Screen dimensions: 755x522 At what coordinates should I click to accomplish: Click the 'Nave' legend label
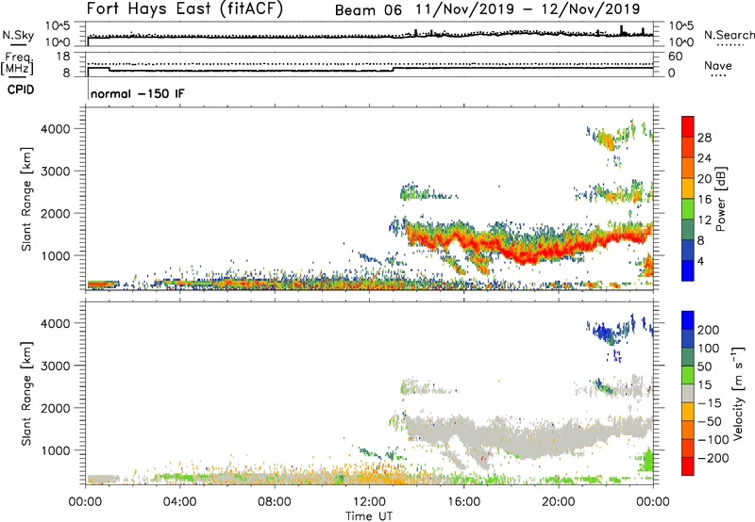click(718, 66)
